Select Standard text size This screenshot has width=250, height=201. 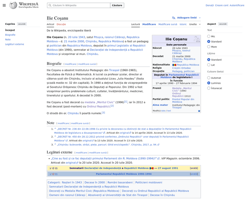tap(209, 42)
